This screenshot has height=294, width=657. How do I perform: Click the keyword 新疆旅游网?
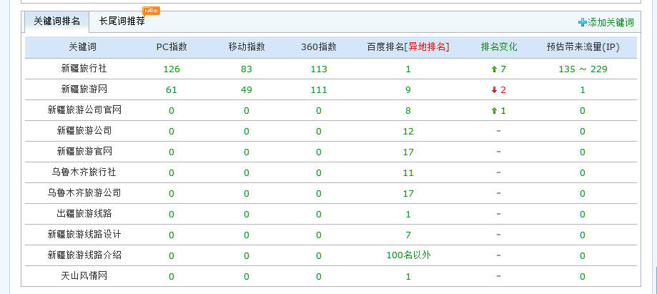click(84, 89)
